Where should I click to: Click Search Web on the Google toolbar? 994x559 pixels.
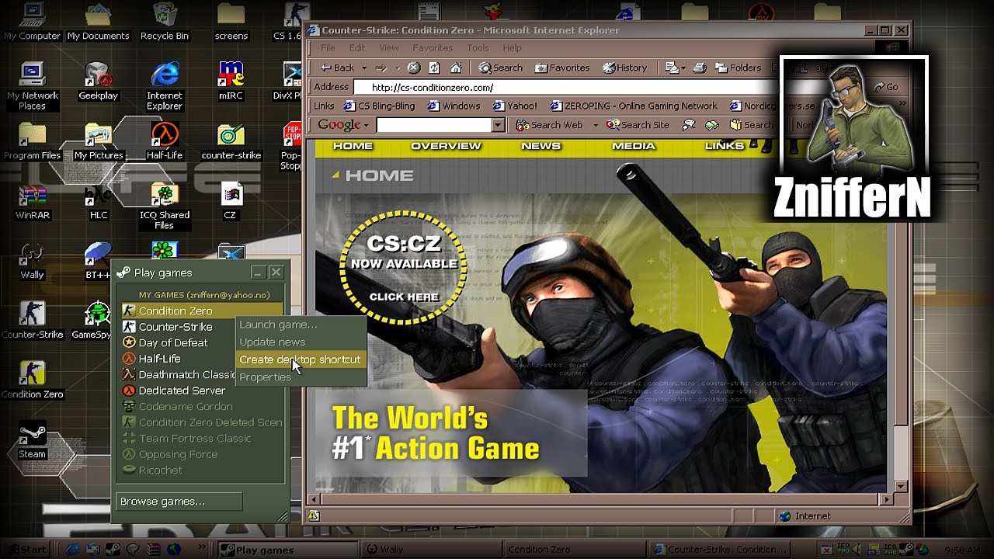click(x=549, y=125)
